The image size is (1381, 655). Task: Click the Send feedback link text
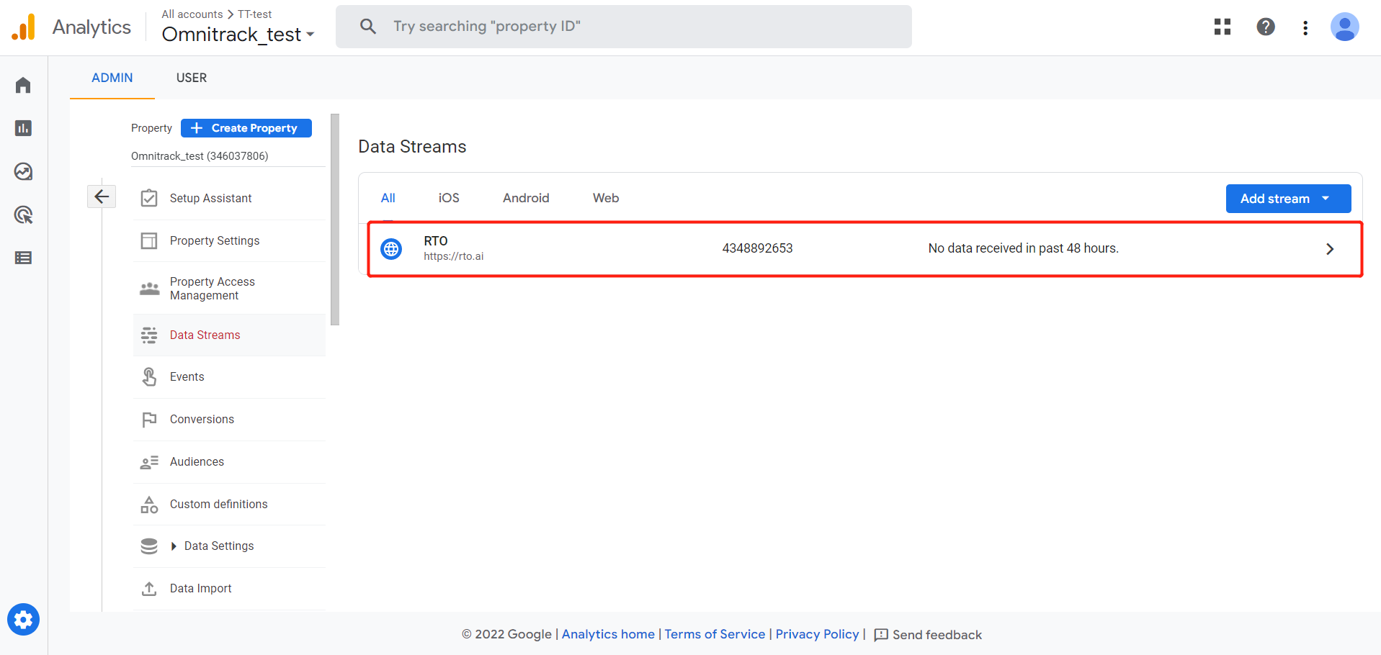point(937,635)
